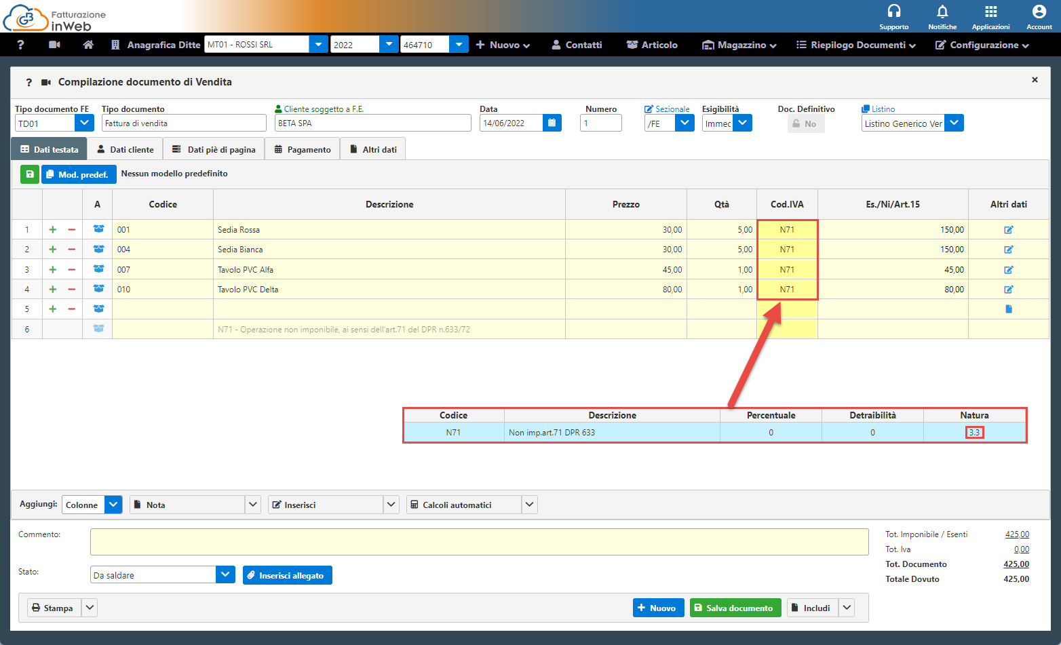Open the Magazzino menu

[x=739, y=45]
